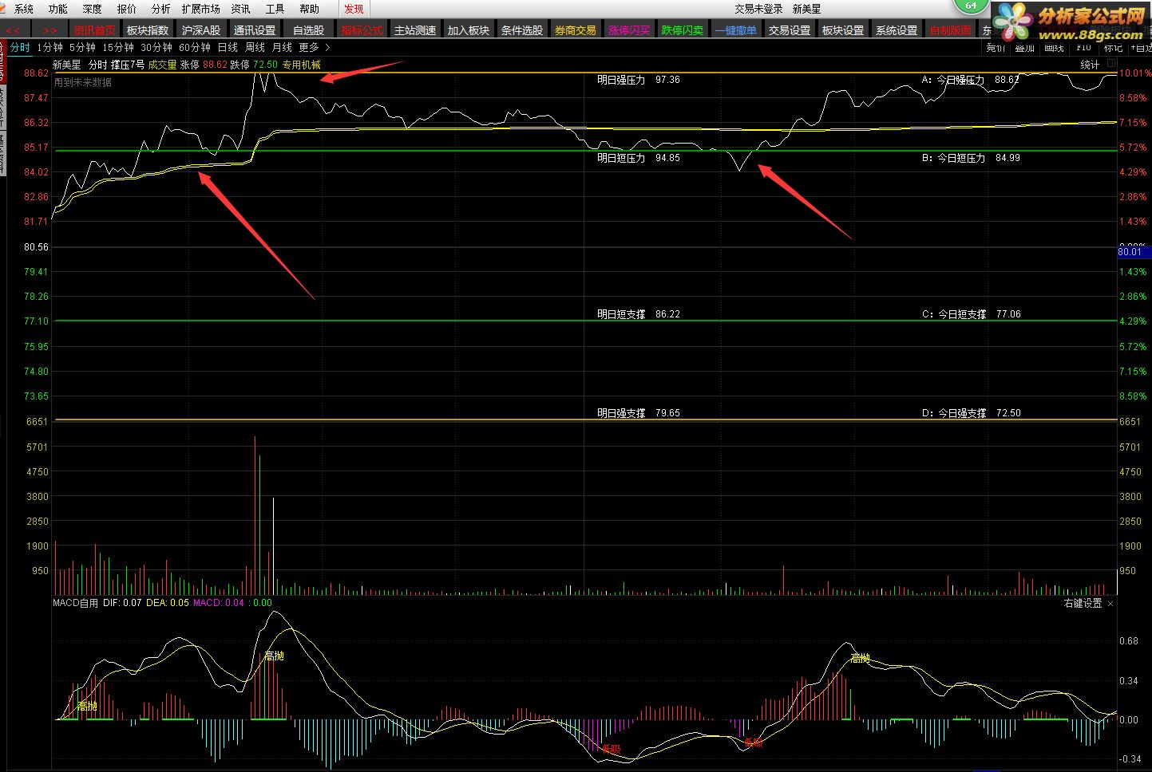Click the 明日强压力 97.36 label
This screenshot has height=772, width=1152.
[x=639, y=80]
